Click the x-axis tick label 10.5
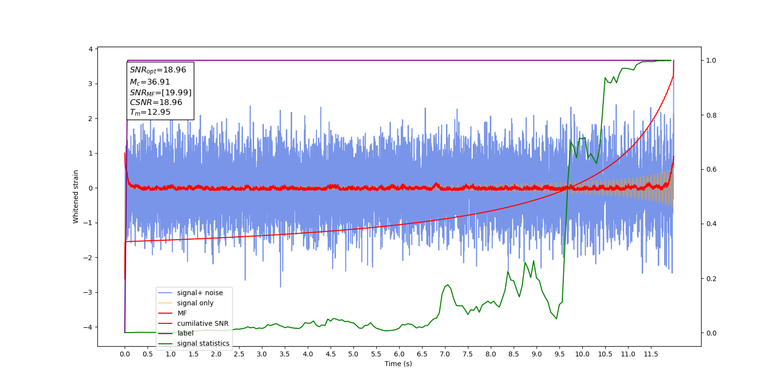Image resolution: width=779 pixels, height=389 pixels. (x=605, y=354)
